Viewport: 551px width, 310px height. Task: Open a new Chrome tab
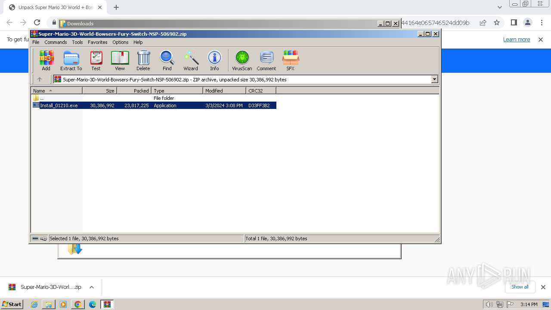point(116,7)
